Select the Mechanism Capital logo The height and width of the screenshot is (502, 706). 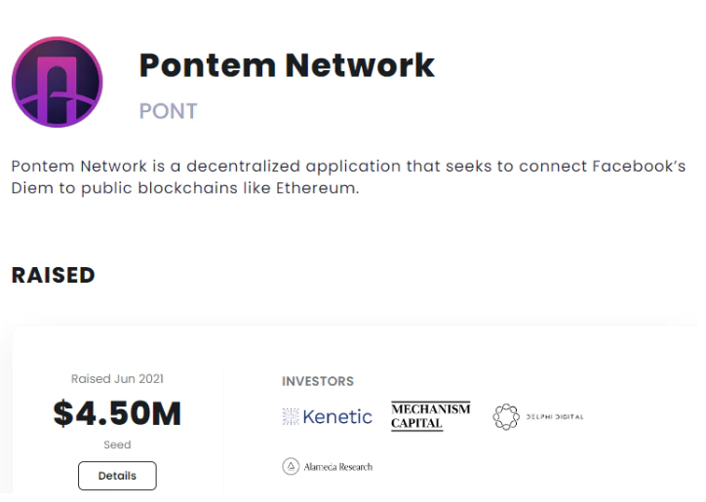[430, 416]
